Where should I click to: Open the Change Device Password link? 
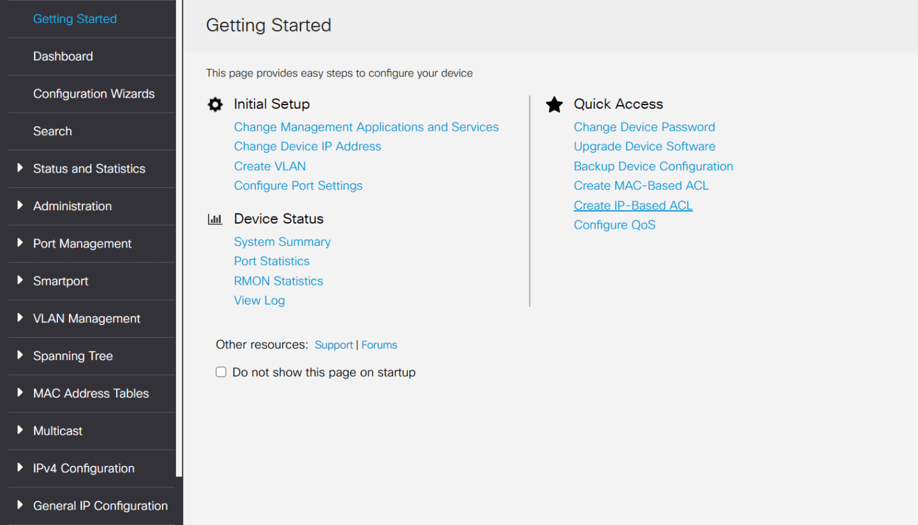644,127
